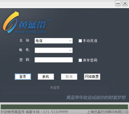Open the www.sjhld.com website link
The height and width of the screenshot is (114, 129).
tap(30, 32)
